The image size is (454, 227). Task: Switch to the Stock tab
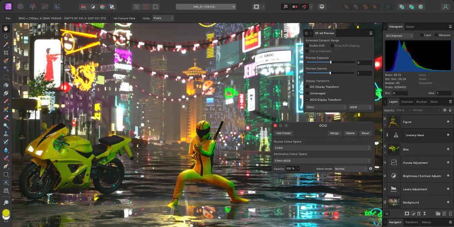(434, 102)
